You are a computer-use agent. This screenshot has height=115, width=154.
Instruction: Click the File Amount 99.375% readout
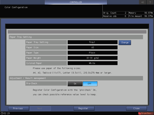(141, 16)
